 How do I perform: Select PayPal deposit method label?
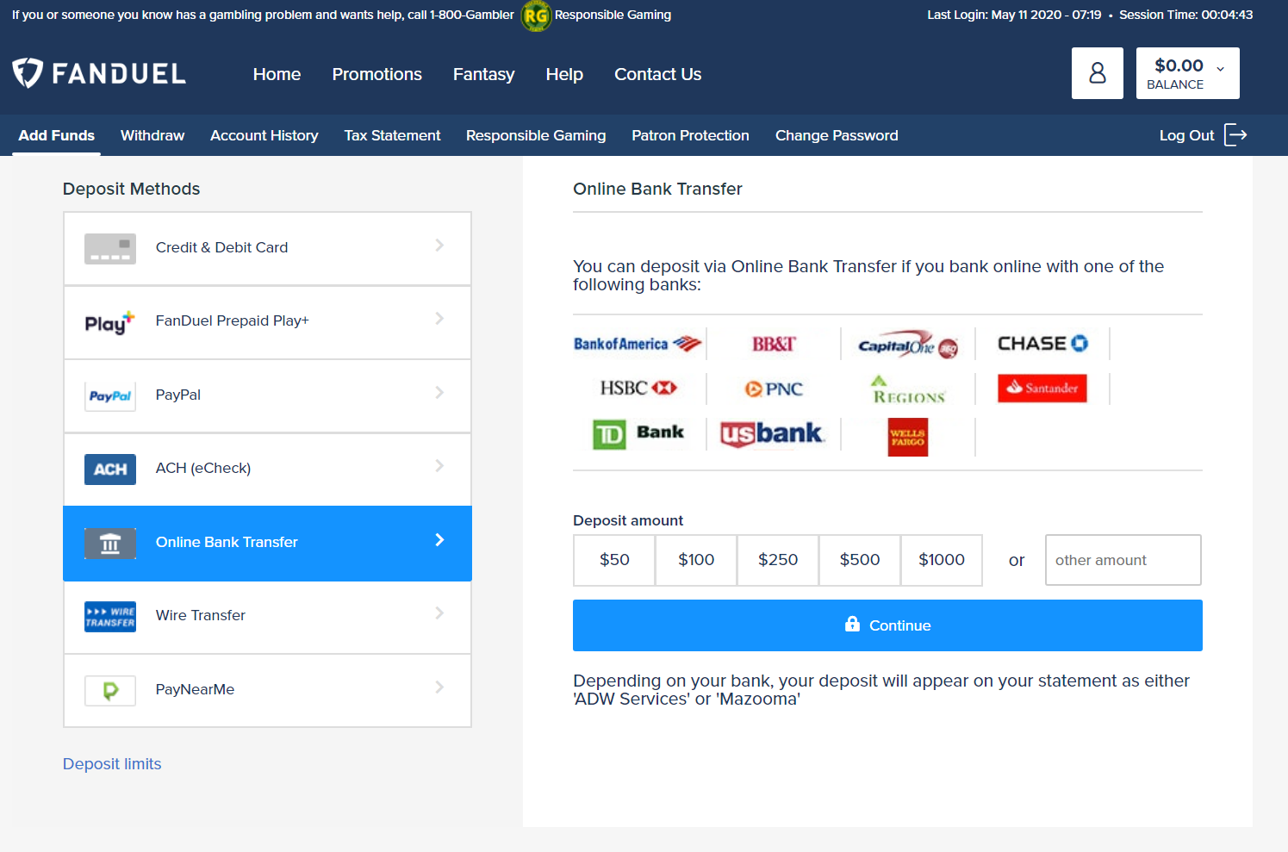177,395
